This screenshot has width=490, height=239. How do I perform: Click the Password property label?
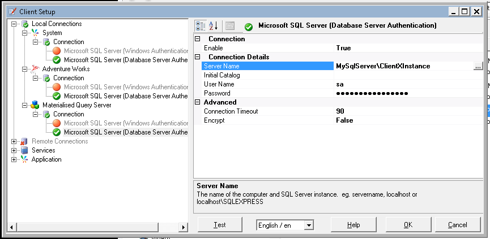coord(217,93)
